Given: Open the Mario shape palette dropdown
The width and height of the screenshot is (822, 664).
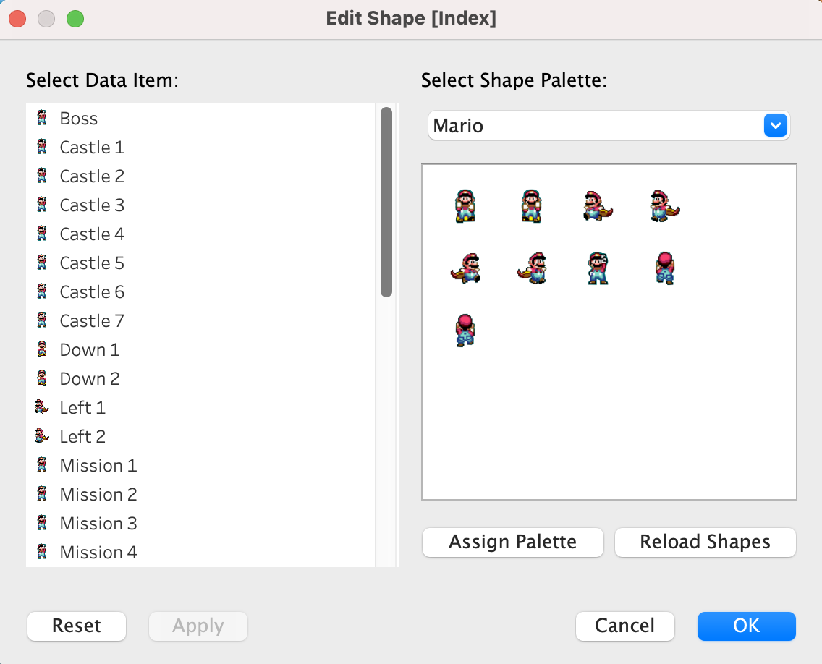Looking at the screenshot, I should [x=775, y=125].
